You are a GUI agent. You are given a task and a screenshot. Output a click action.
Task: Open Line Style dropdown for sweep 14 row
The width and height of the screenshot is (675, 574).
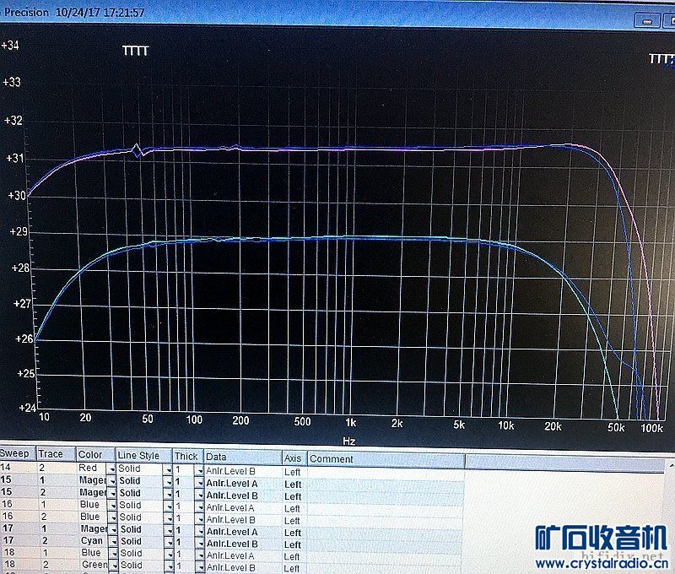click(168, 469)
